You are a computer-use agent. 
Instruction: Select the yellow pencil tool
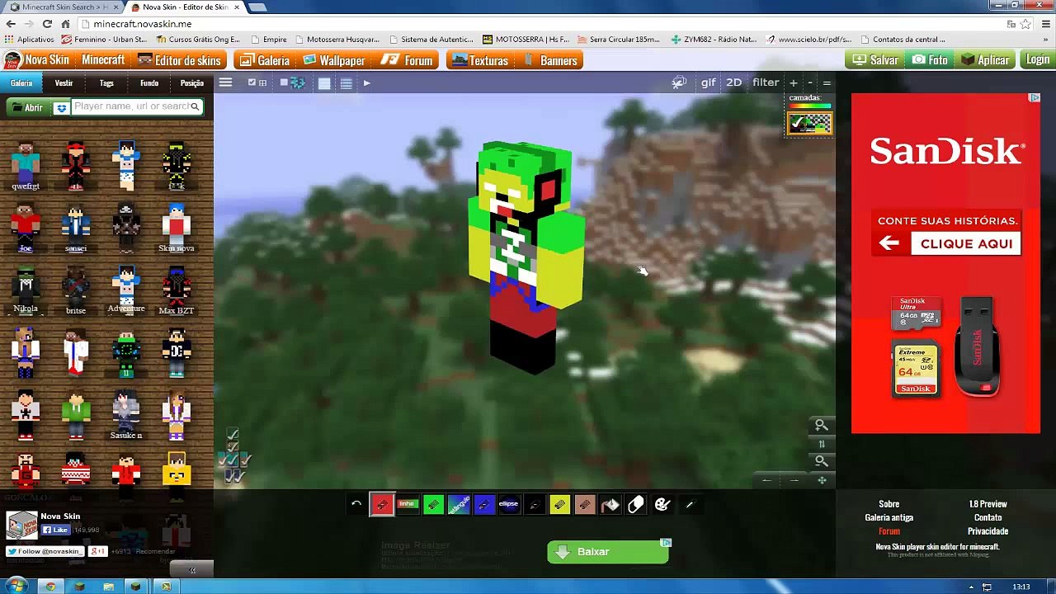(x=560, y=504)
